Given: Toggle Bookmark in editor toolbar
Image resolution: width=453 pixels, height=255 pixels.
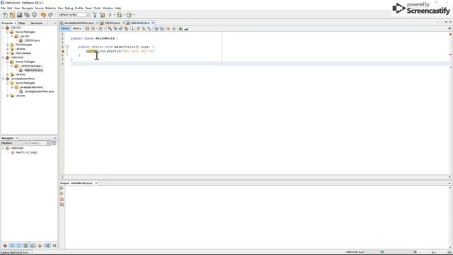Looking at the screenshot, I should [x=149, y=28].
